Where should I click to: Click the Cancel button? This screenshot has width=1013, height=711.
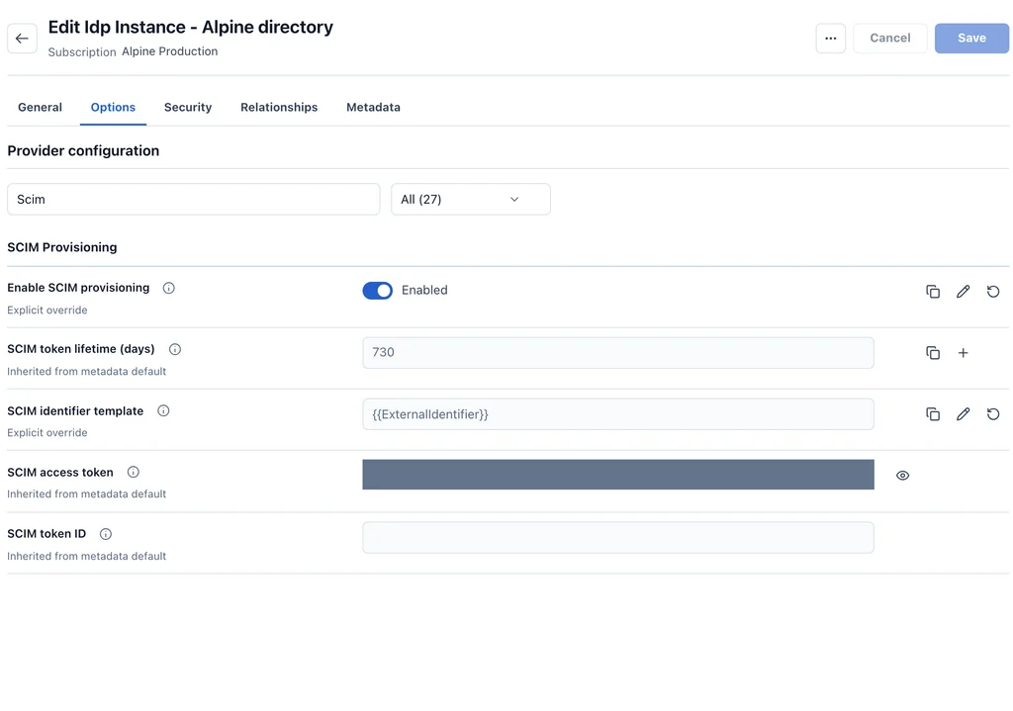click(x=889, y=39)
